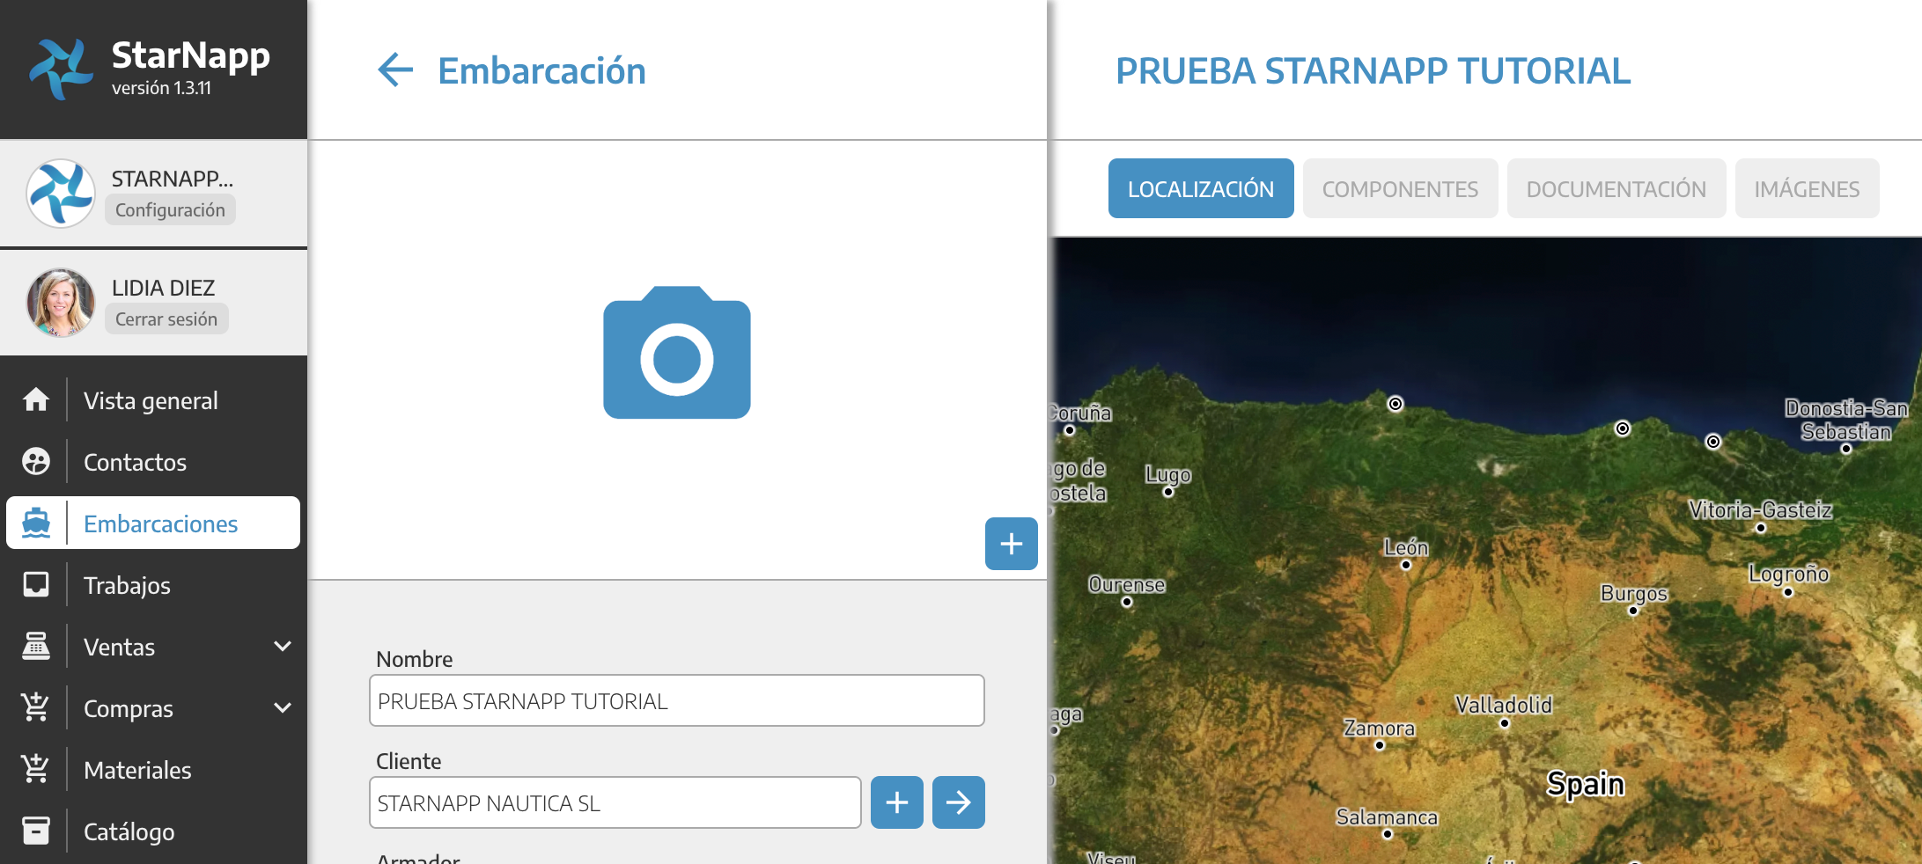Expand the Compras submenu chevron
This screenshot has height=864, width=1922.
282,708
